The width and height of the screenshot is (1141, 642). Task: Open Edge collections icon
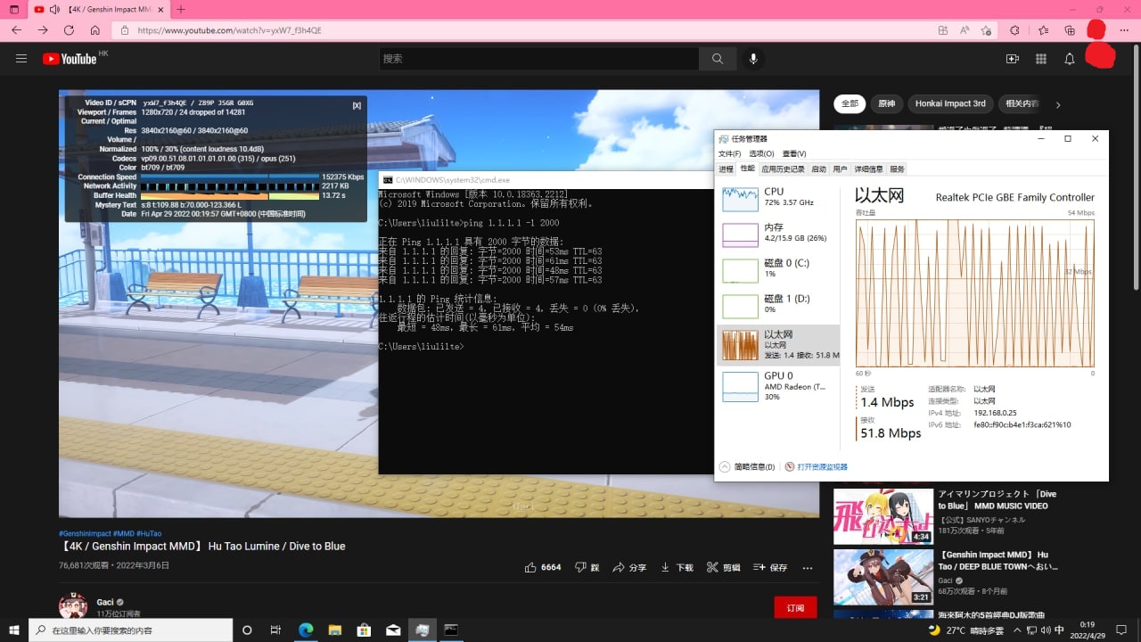click(1070, 29)
